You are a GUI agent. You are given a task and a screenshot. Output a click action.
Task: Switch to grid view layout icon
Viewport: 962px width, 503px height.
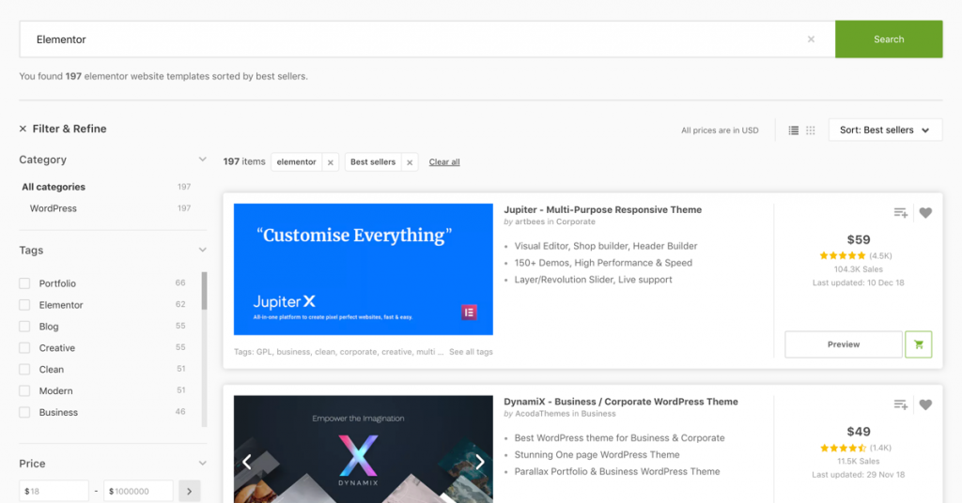[x=811, y=130]
